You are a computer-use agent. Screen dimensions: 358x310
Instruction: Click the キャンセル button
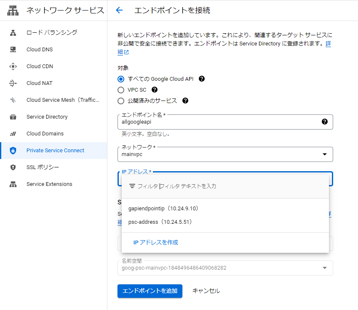coord(206,291)
